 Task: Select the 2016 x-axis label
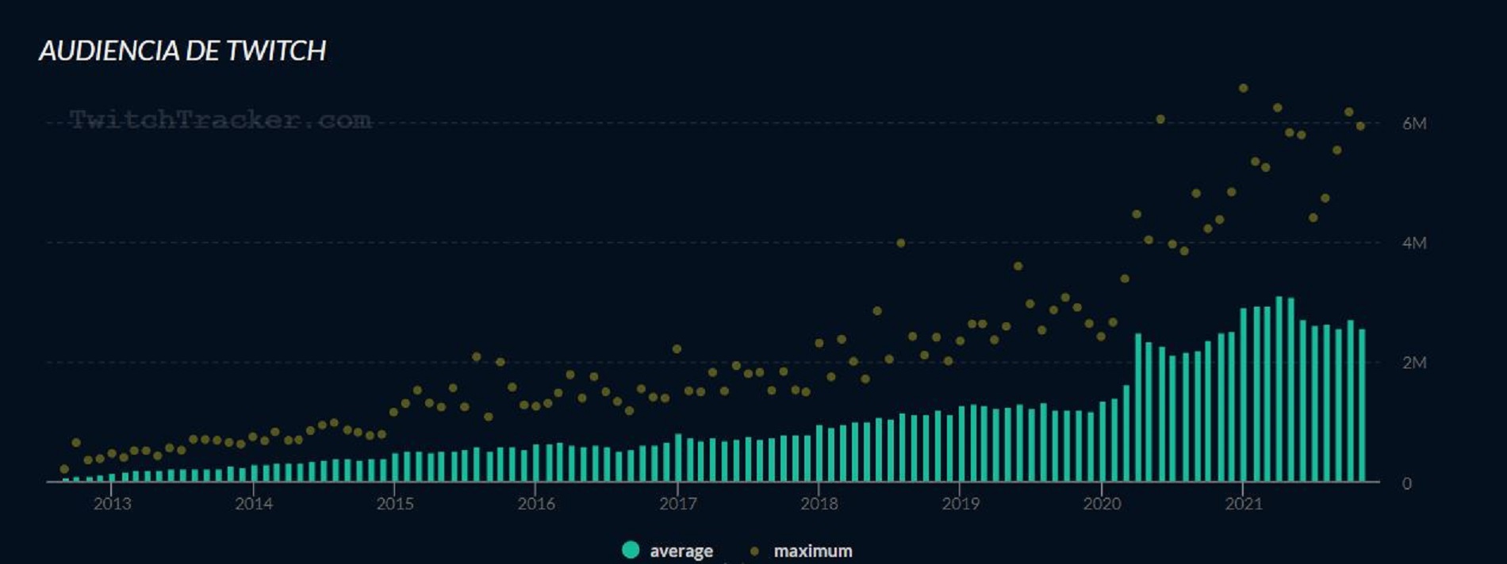coord(536,504)
